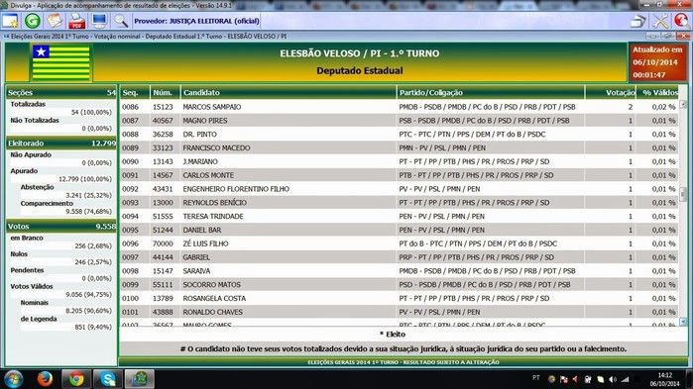Open settings wrench and screwdriver icon

coord(660,21)
